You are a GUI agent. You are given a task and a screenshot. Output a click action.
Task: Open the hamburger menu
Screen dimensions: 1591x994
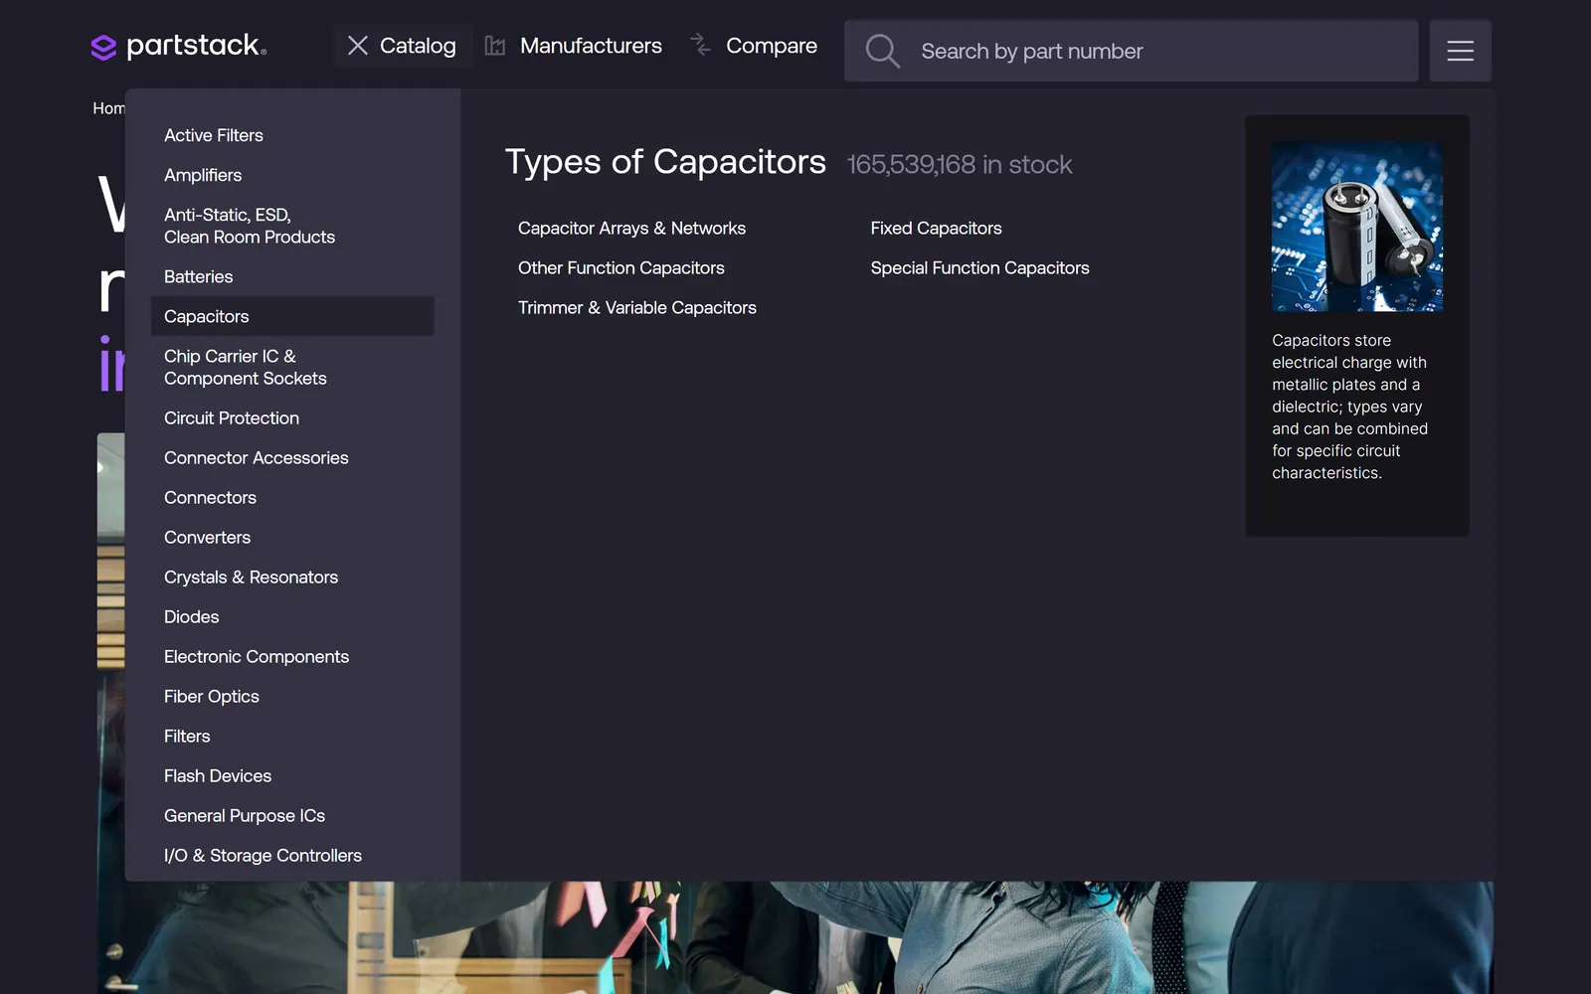1460,51
